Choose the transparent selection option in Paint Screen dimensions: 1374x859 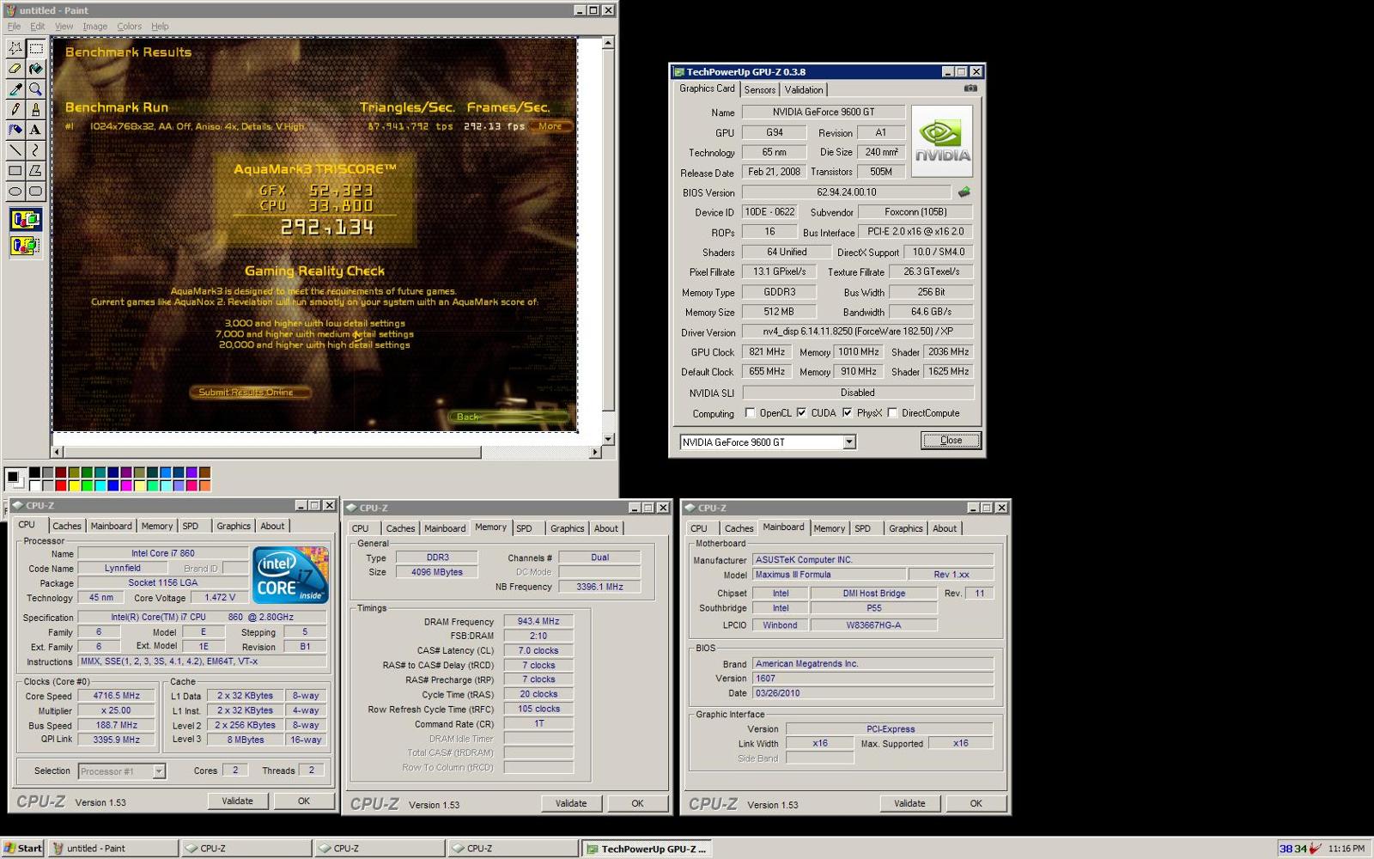pyautogui.click(x=25, y=247)
